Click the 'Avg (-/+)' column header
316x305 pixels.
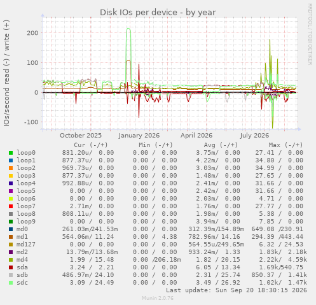[221, 145]
